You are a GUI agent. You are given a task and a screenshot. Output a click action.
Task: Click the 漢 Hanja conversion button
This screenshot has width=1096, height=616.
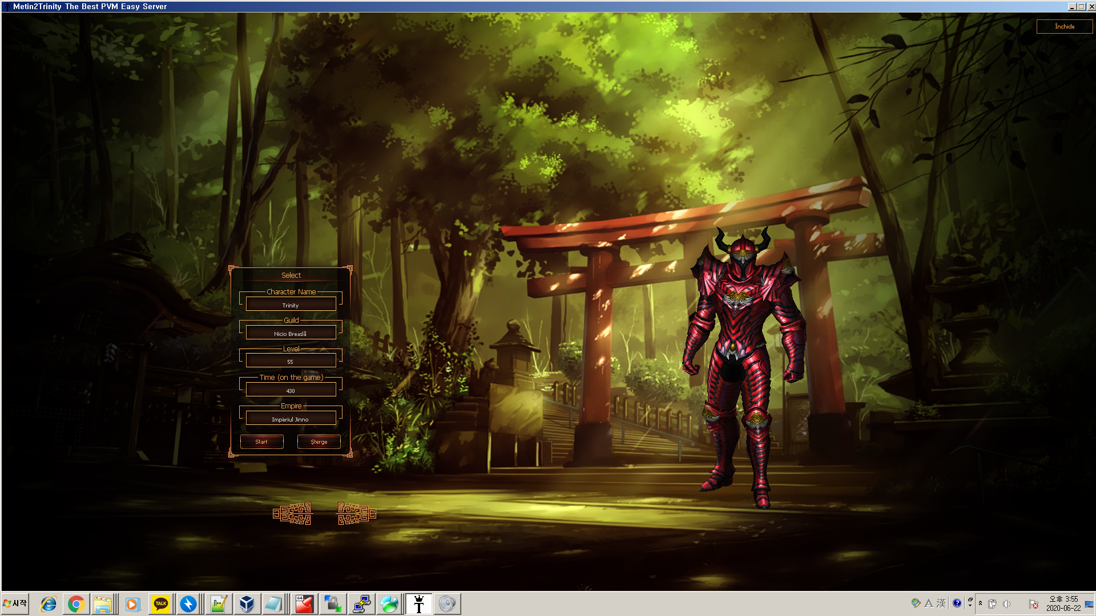941,603
